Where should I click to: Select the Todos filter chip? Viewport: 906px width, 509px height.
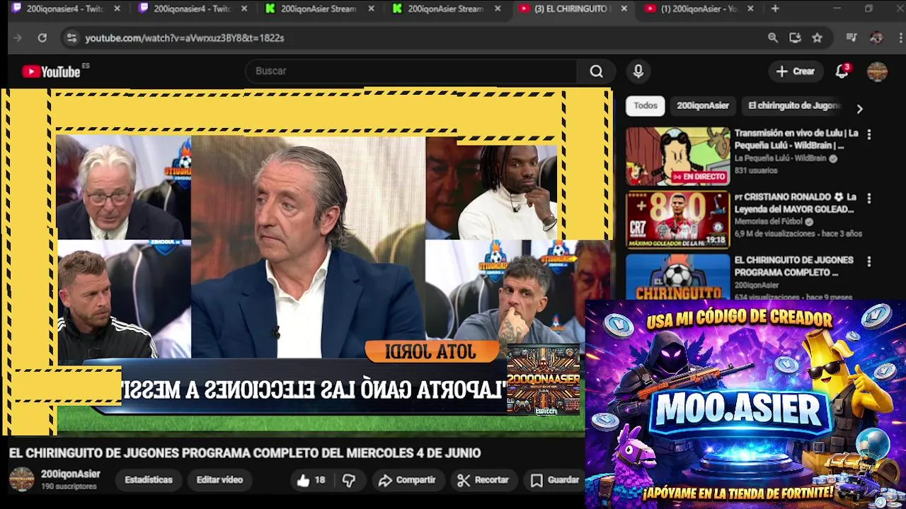645,106
